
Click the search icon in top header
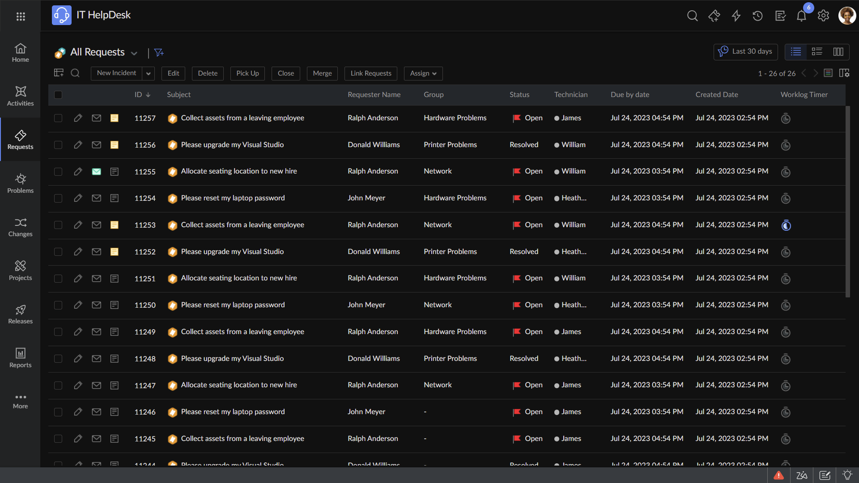pyautogui.click(x=692, y=16)
